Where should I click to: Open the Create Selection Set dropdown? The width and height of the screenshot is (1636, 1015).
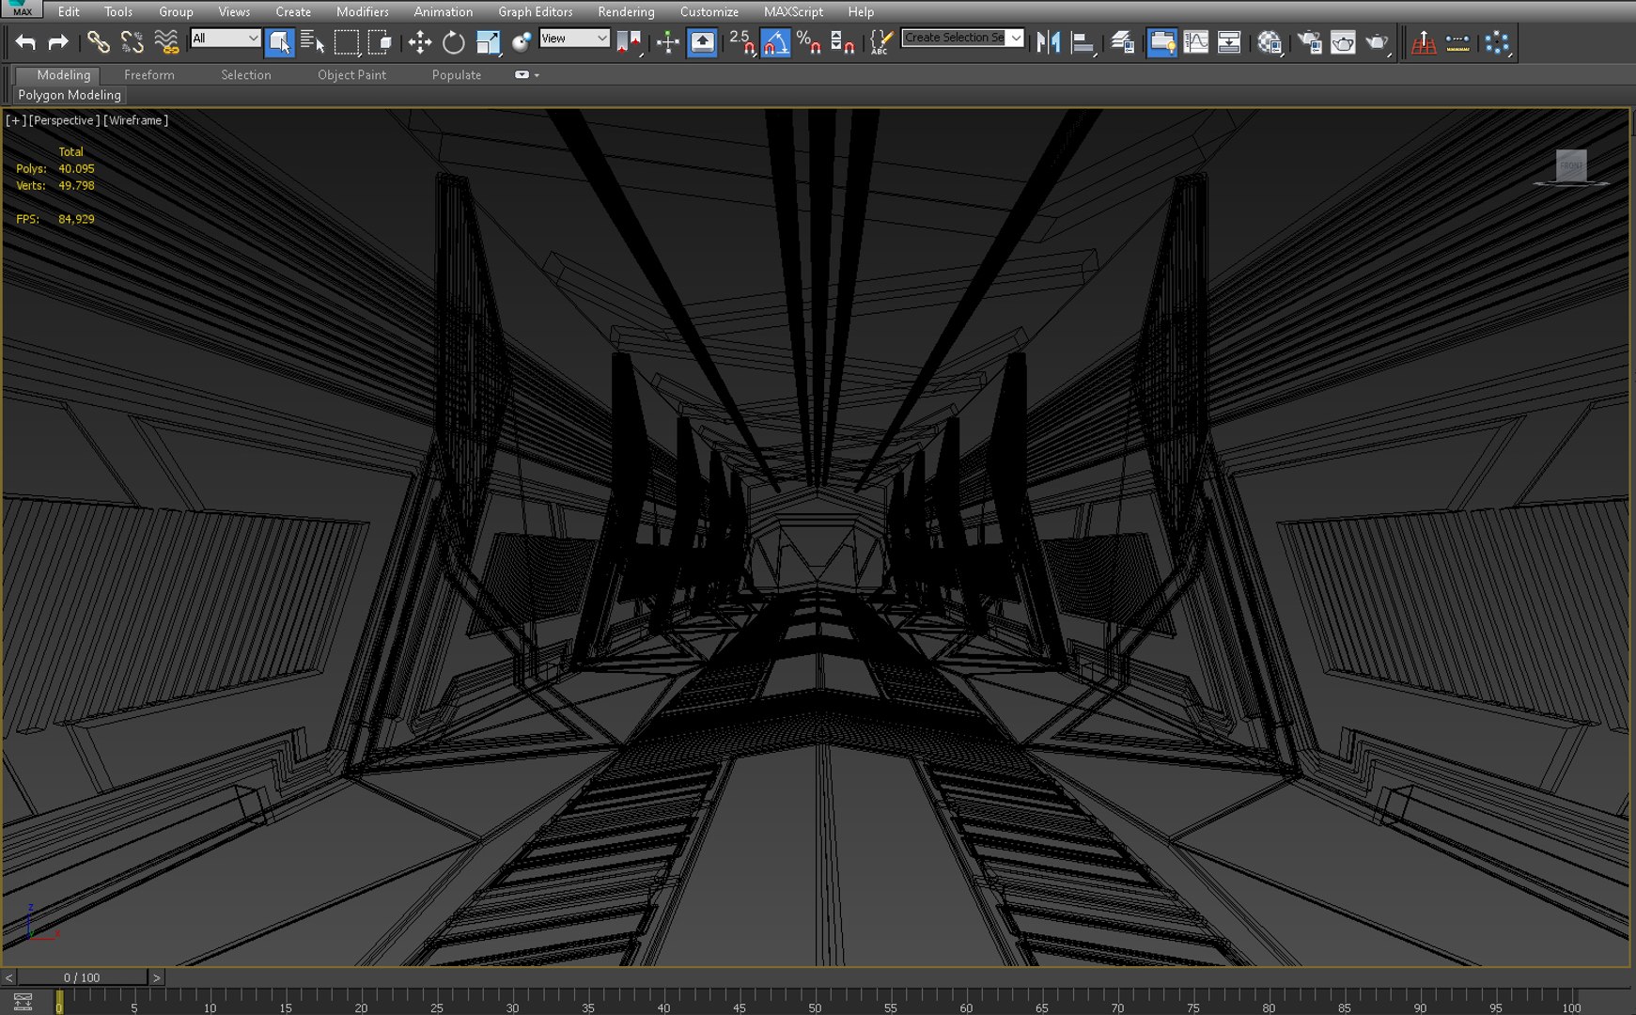point(962,38)
